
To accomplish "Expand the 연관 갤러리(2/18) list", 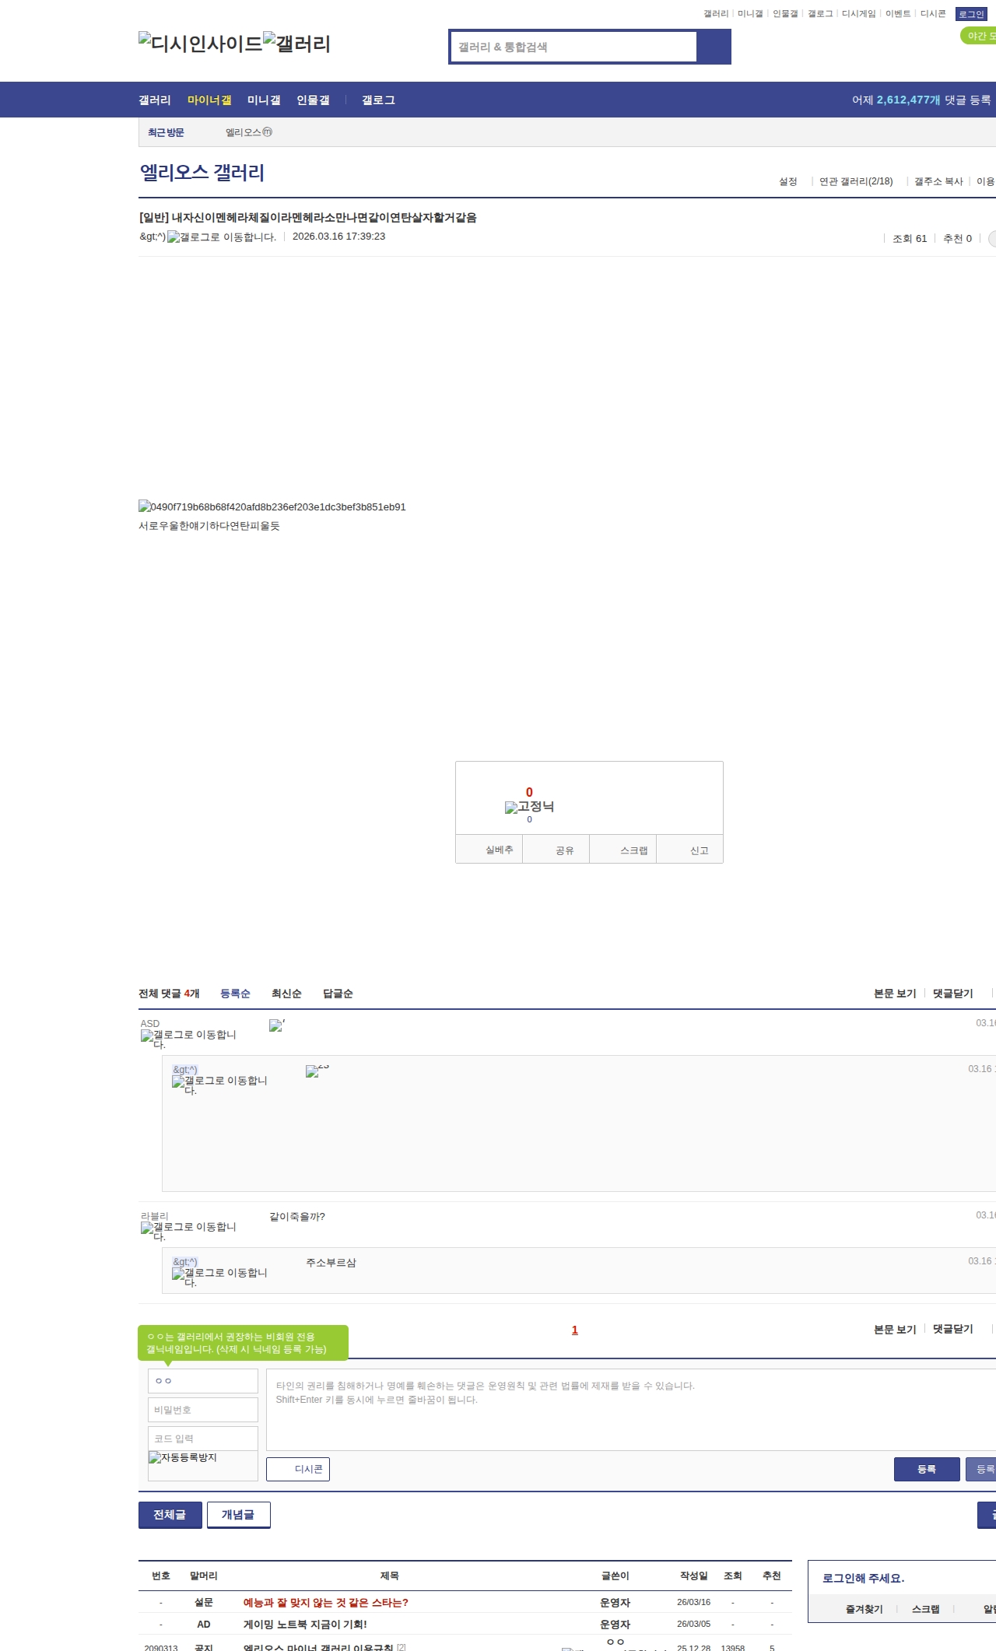I will 855,181.
